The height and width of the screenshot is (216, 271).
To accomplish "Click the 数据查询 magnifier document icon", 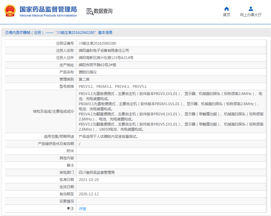I will tap(89, 11).
